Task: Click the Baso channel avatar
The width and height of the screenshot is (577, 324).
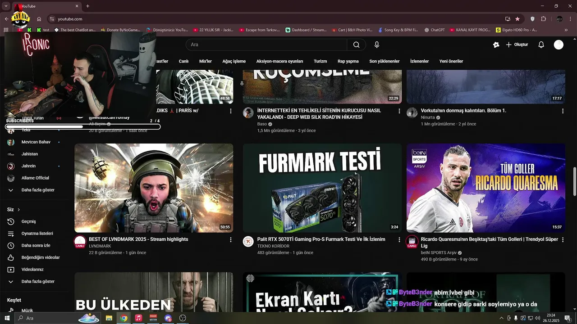Action: (x=248, y=112)
